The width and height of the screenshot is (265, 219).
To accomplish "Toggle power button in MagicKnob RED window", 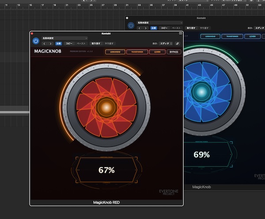I will click(x=36, y=41).
